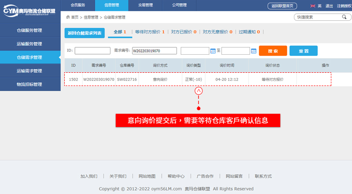Click the red circled up-arrow marker

199,91
